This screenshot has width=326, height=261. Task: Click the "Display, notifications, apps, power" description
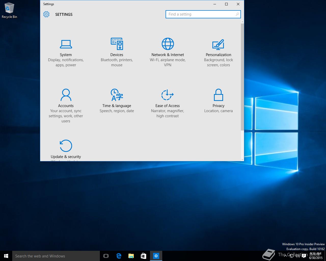coord(66,62)
